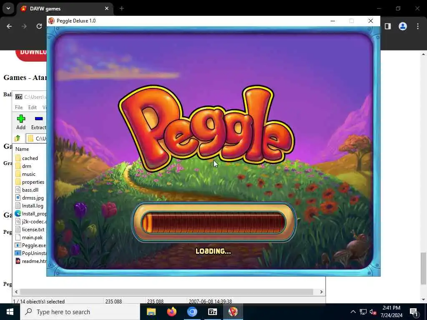Select the PopUninstall file
The height and width of the screenshot is (320, 427).
[x=31, y=253]
